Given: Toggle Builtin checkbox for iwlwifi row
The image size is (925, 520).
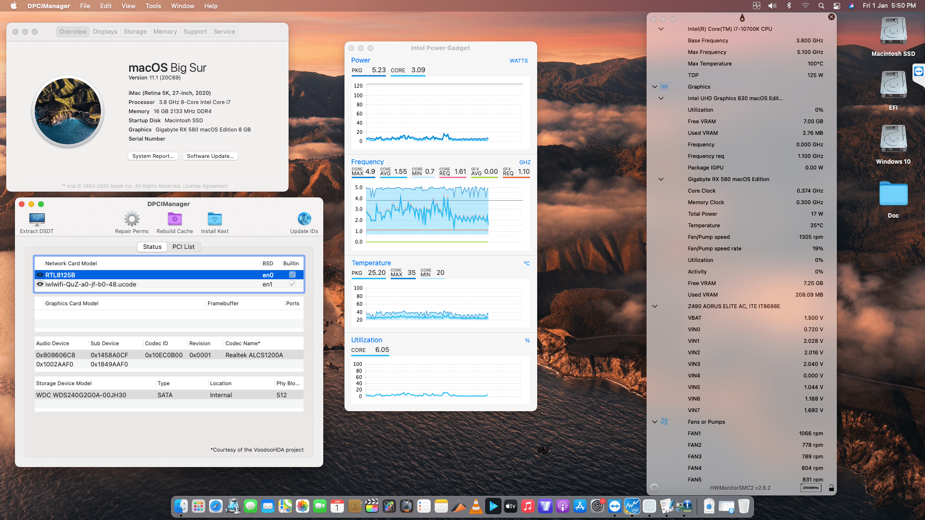Looking at the screenshot, I should click(292, 284).
